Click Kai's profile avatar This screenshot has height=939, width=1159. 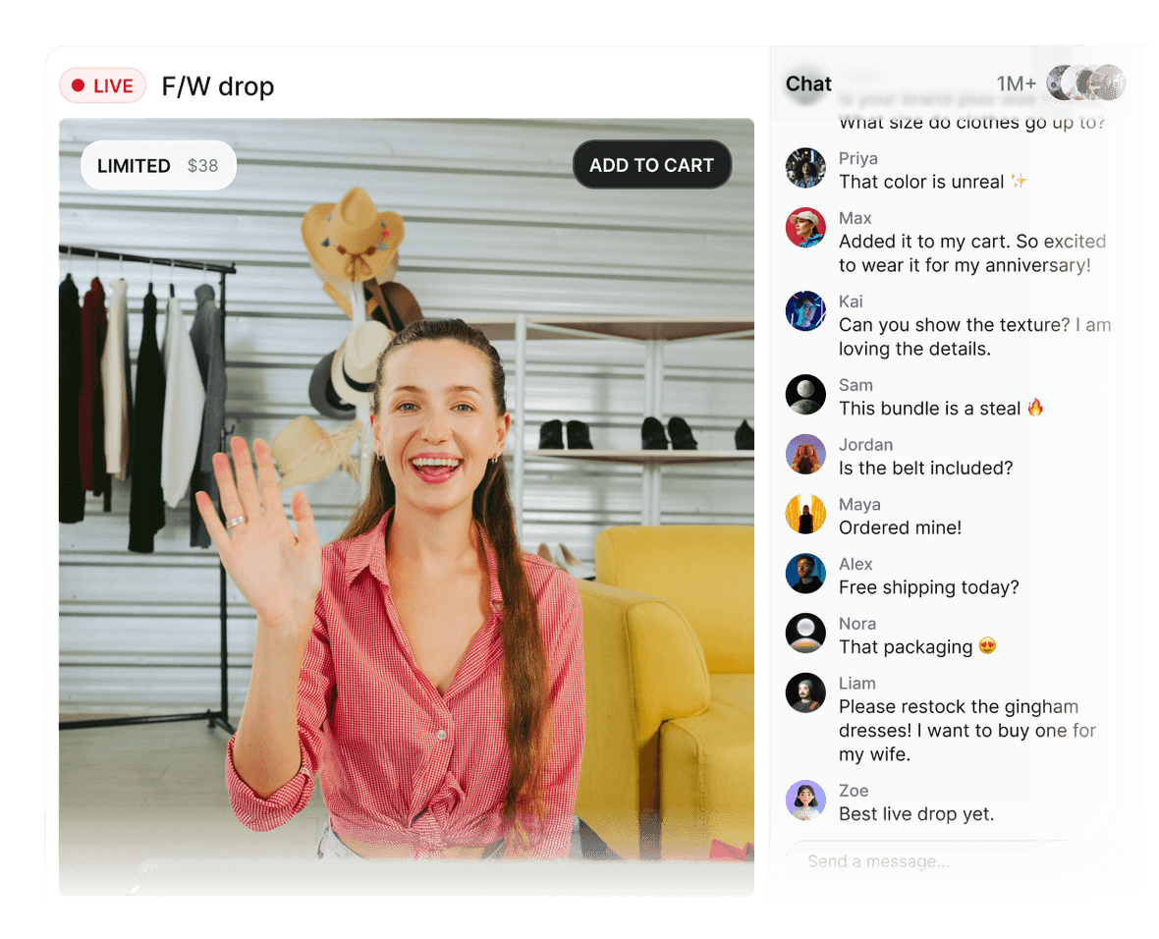pyautogui.click(x=805, y=311)
